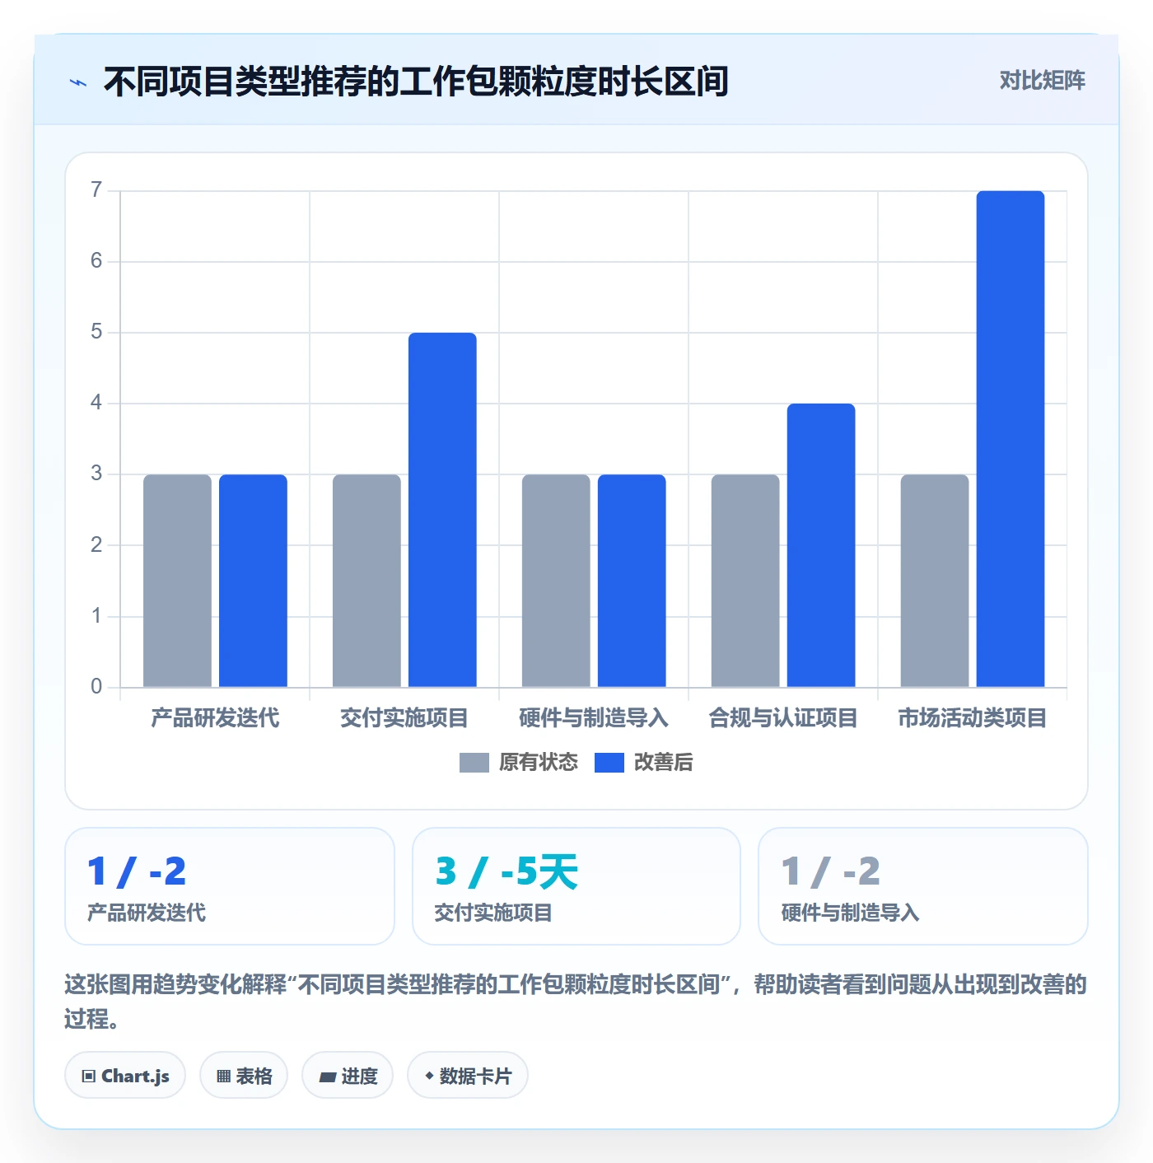Click the gray 1 / -2 value in the 硬件与制造导入 card
Image resolution: width=1153 pixels, height=1163 pixels.
[830, 871]
